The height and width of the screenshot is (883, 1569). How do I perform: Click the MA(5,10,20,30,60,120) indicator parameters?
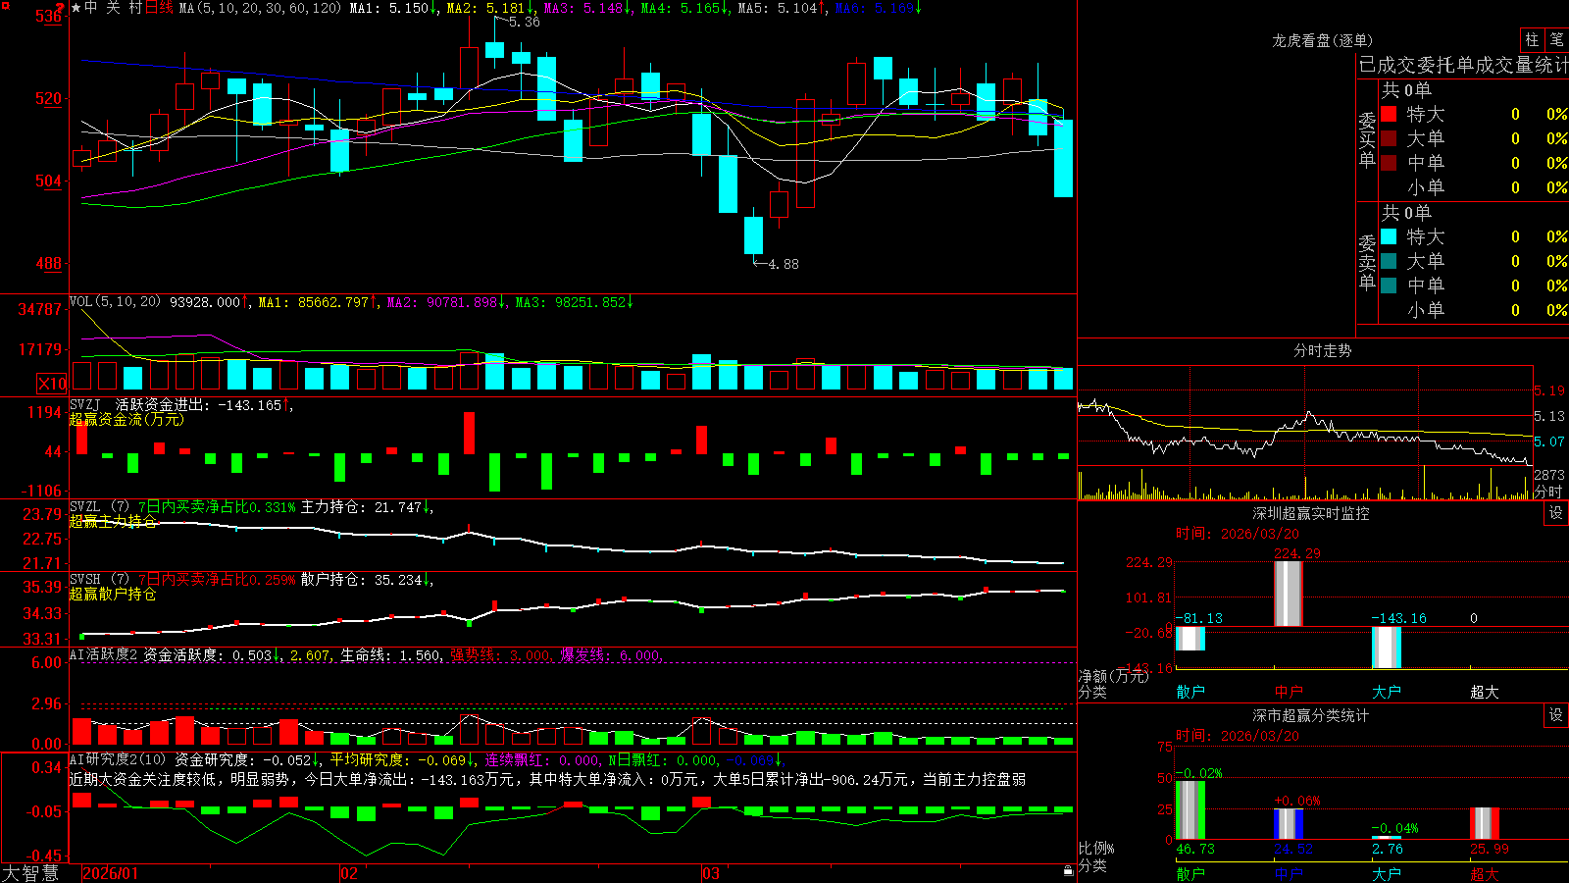(259, 8)
